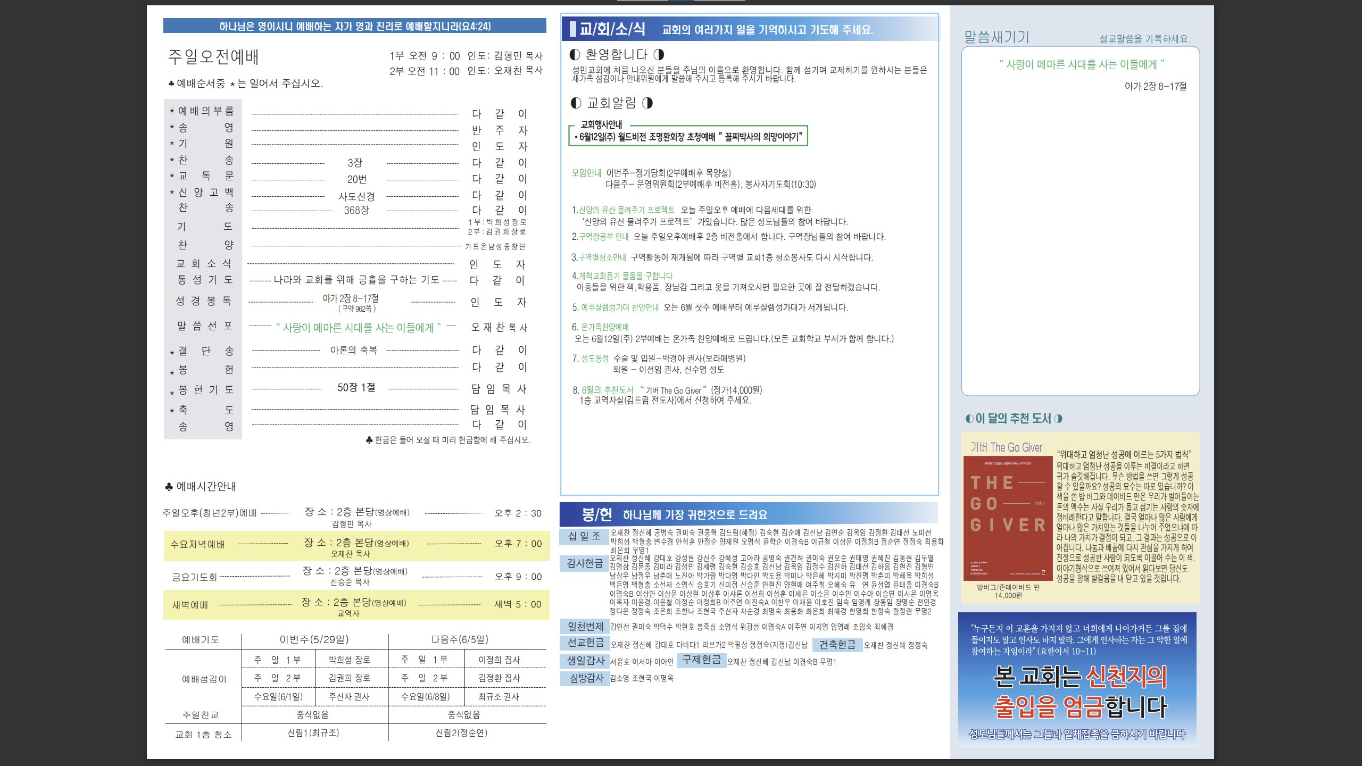
Task: Click '아론의 축복' in the 결단송 row
Action: pyautogui.click(x=354, y=350)
